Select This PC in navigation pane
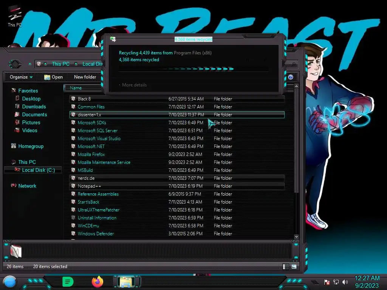The height and width of the screenshot is (290, 387). [x=27, y=162]
